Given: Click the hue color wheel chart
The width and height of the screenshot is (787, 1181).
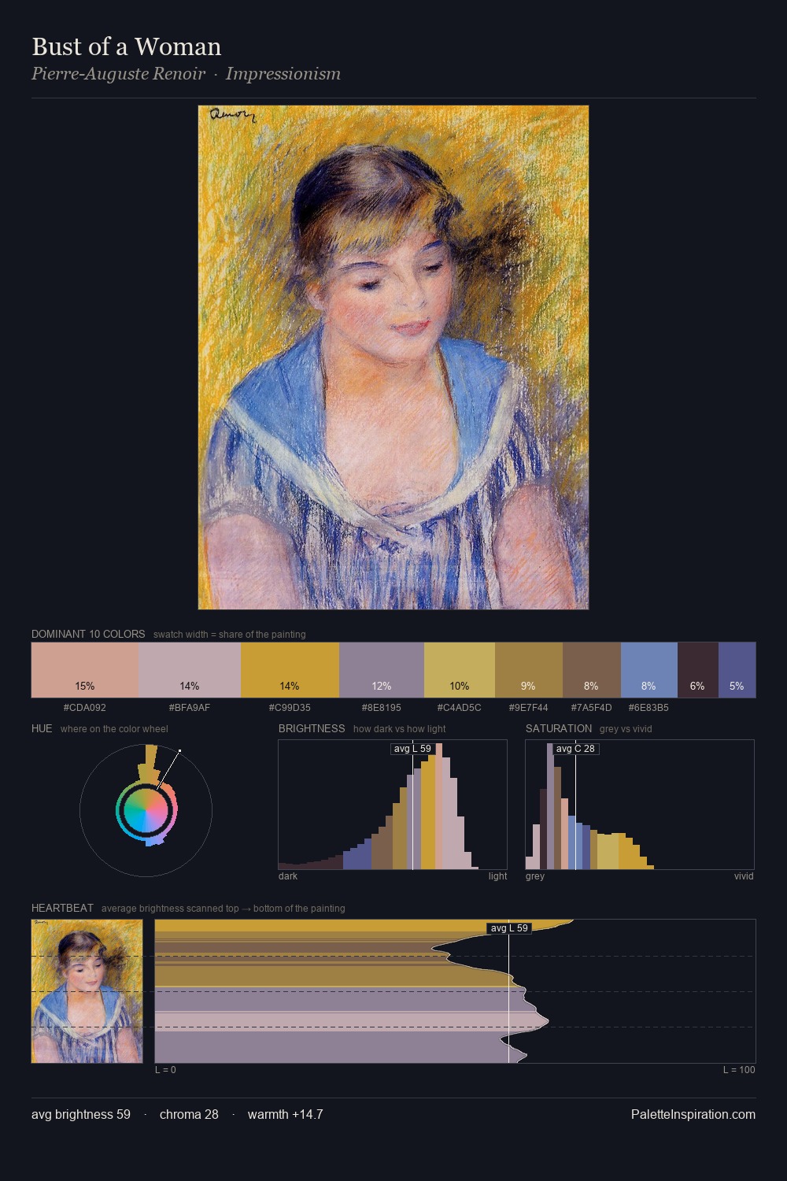Looking at the screenshot, I should 146,810.
